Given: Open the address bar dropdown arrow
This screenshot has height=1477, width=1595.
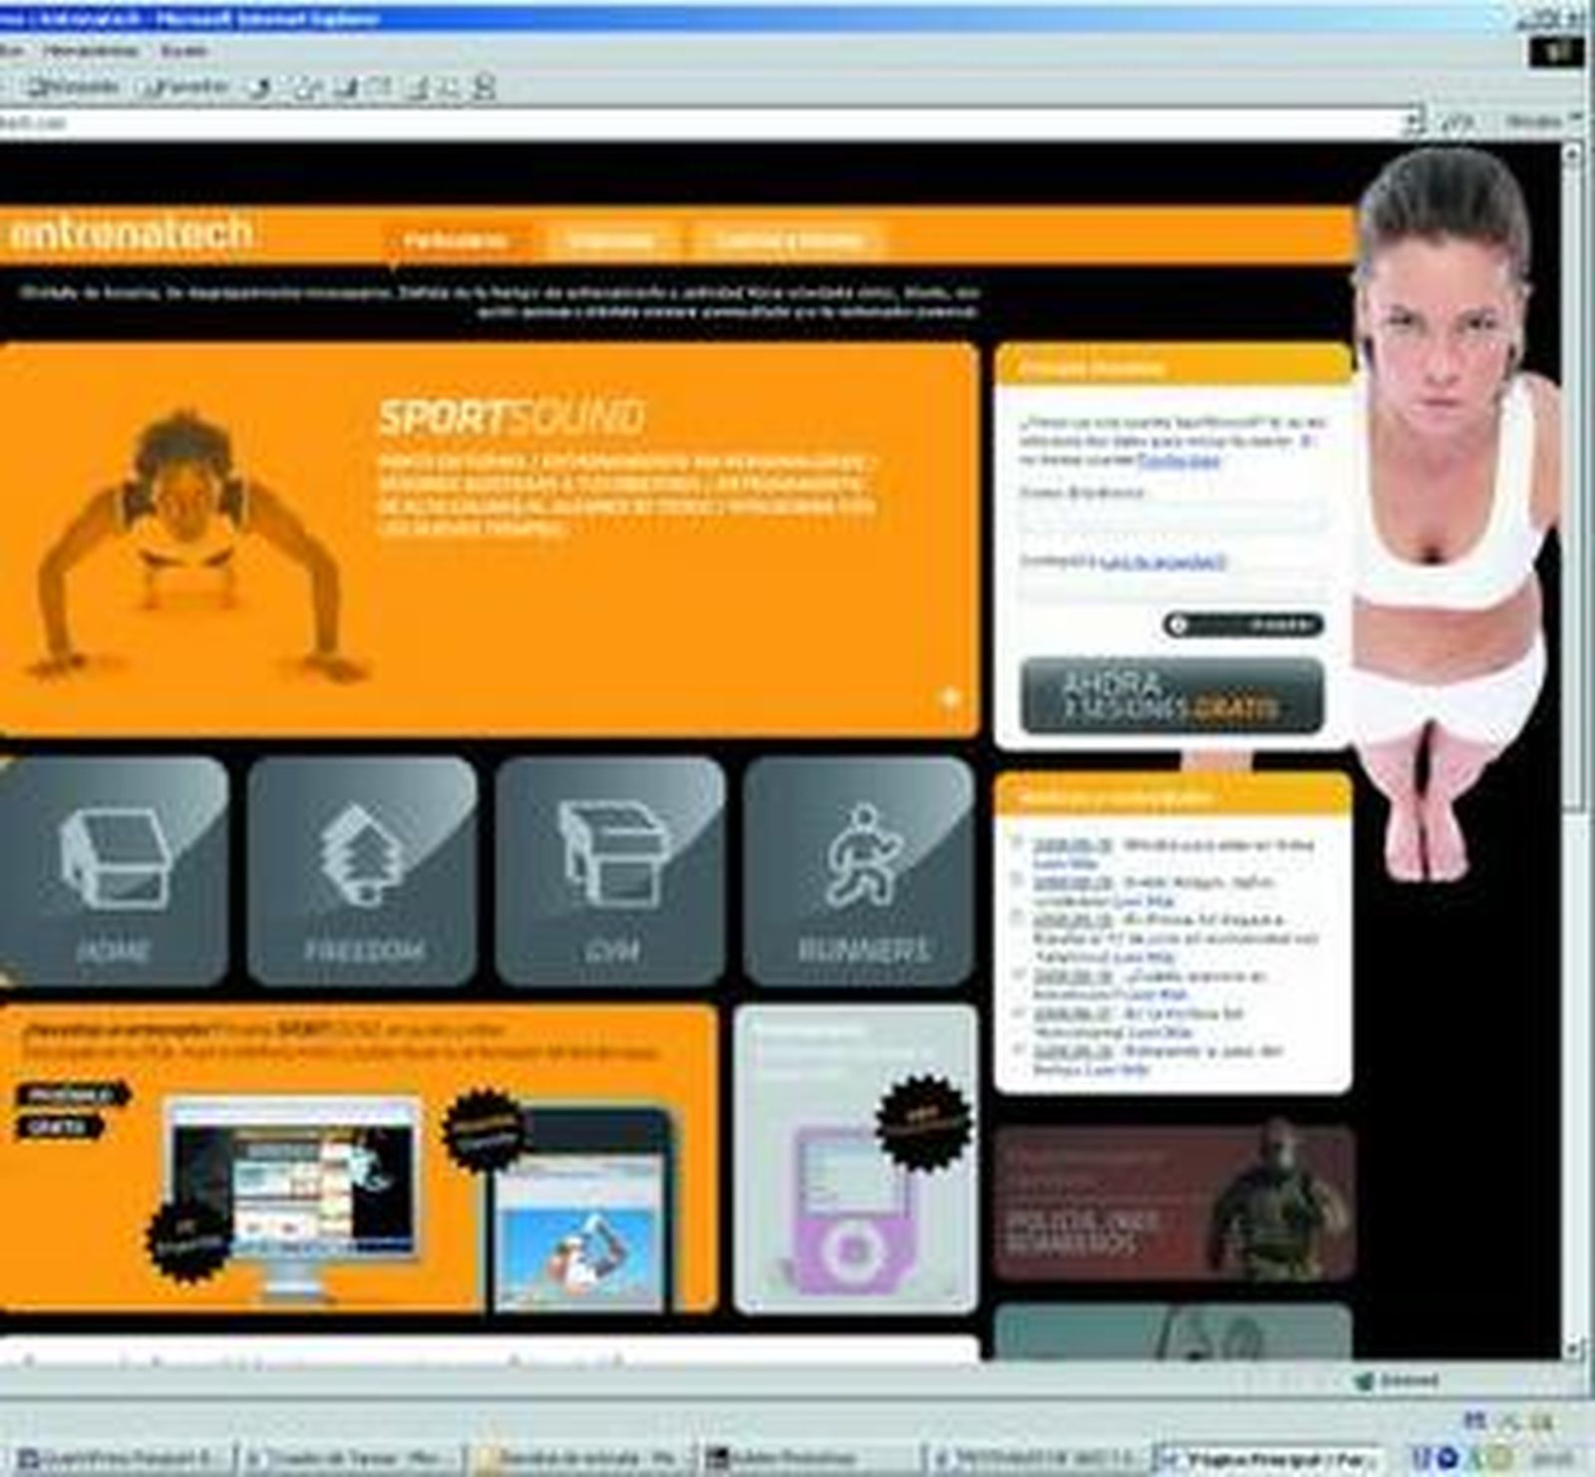Looking at the screenshot, I should [x=1411, y=120].
